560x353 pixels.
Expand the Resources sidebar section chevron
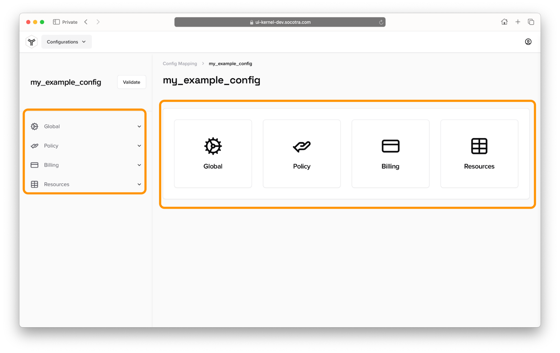[x=139, y=184]
